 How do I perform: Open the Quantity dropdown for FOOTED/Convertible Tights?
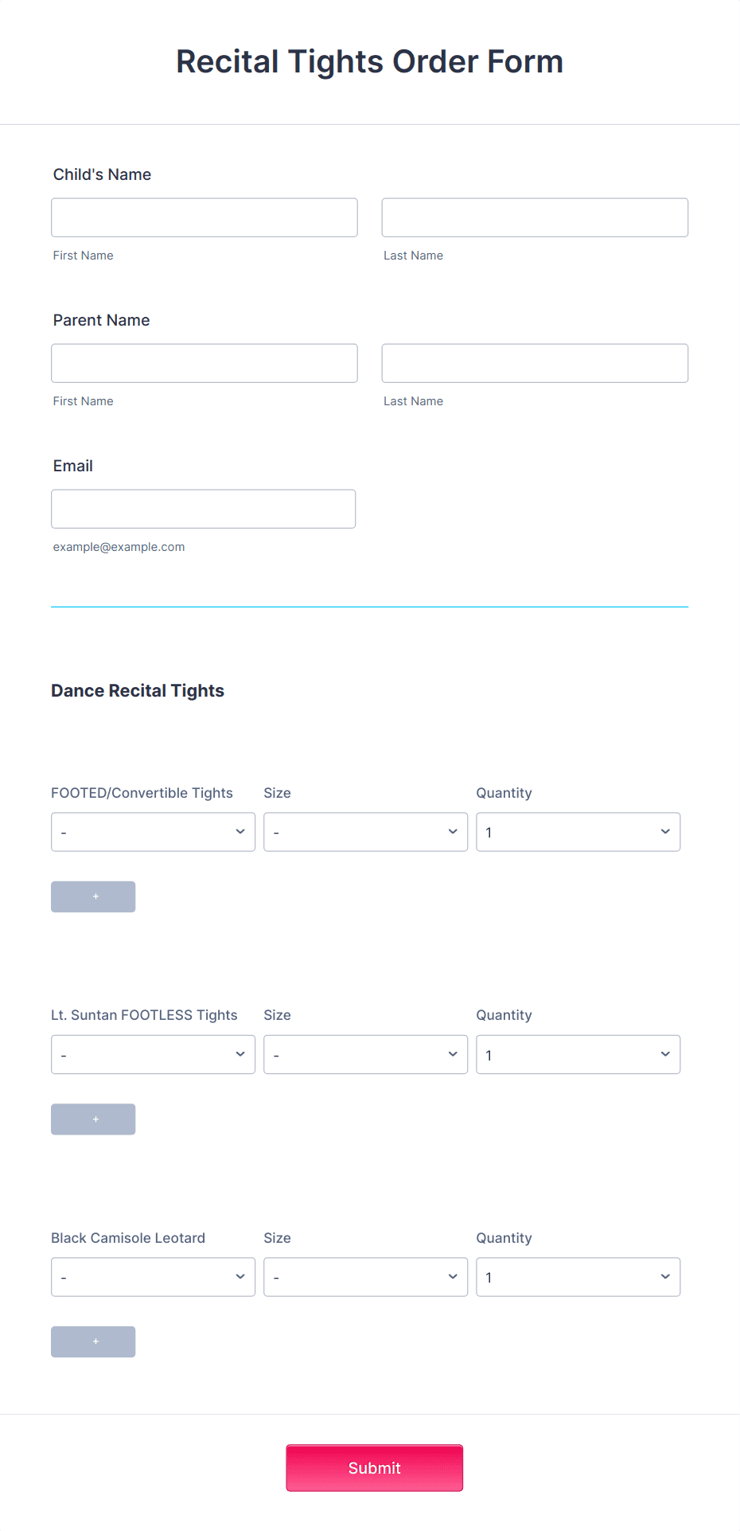[x=578, y=831]
